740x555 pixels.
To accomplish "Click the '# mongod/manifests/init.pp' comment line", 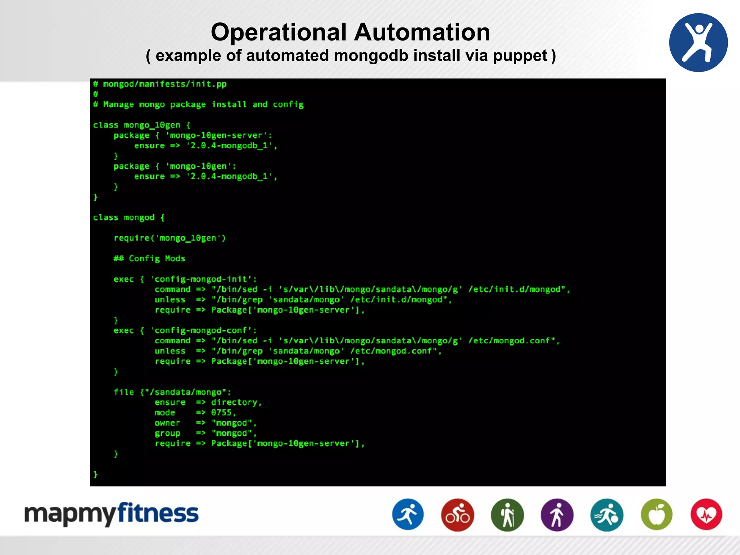I will [x=160, y=84].
